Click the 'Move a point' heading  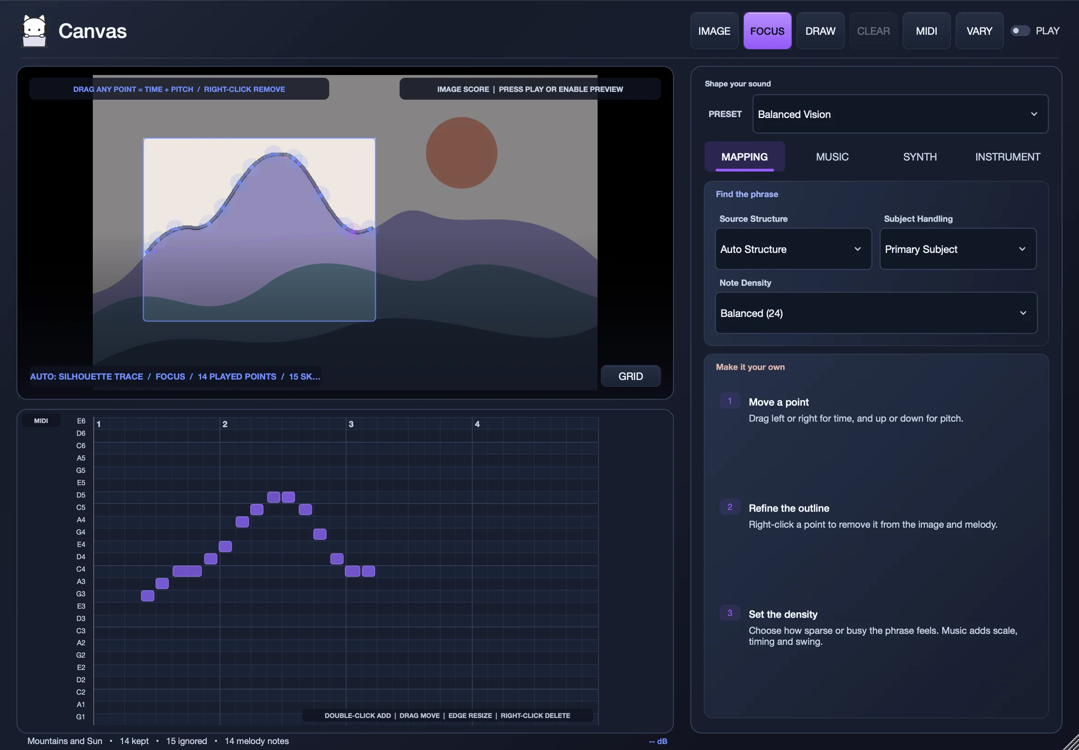coord(778,402)
